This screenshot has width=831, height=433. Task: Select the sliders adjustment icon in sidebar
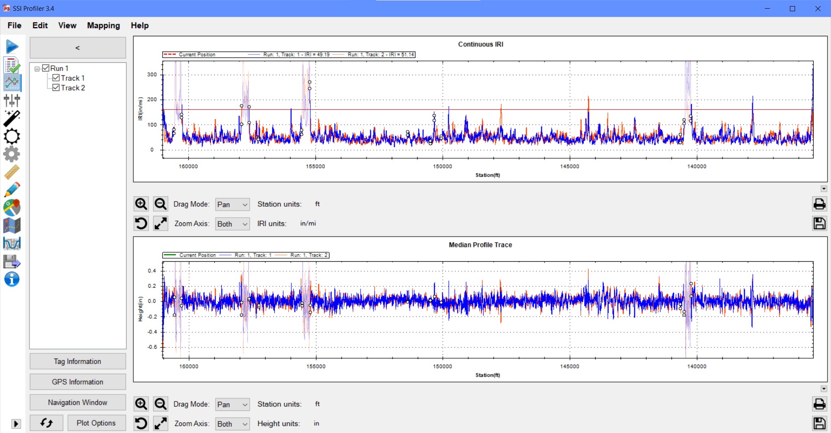coord(12,100)
